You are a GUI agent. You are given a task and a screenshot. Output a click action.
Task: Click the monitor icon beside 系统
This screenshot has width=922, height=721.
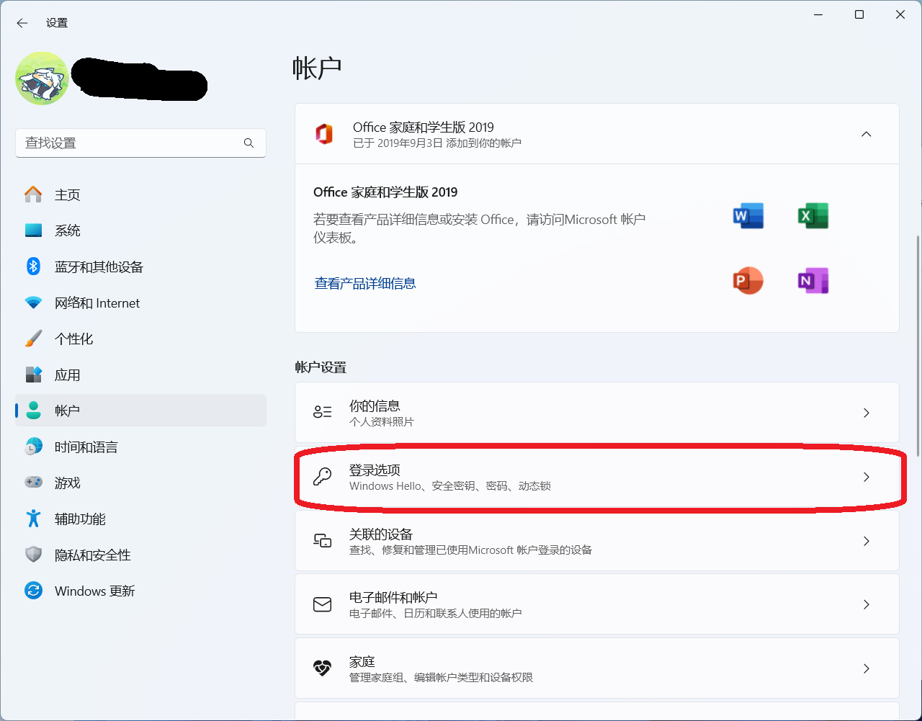(33, 230)
